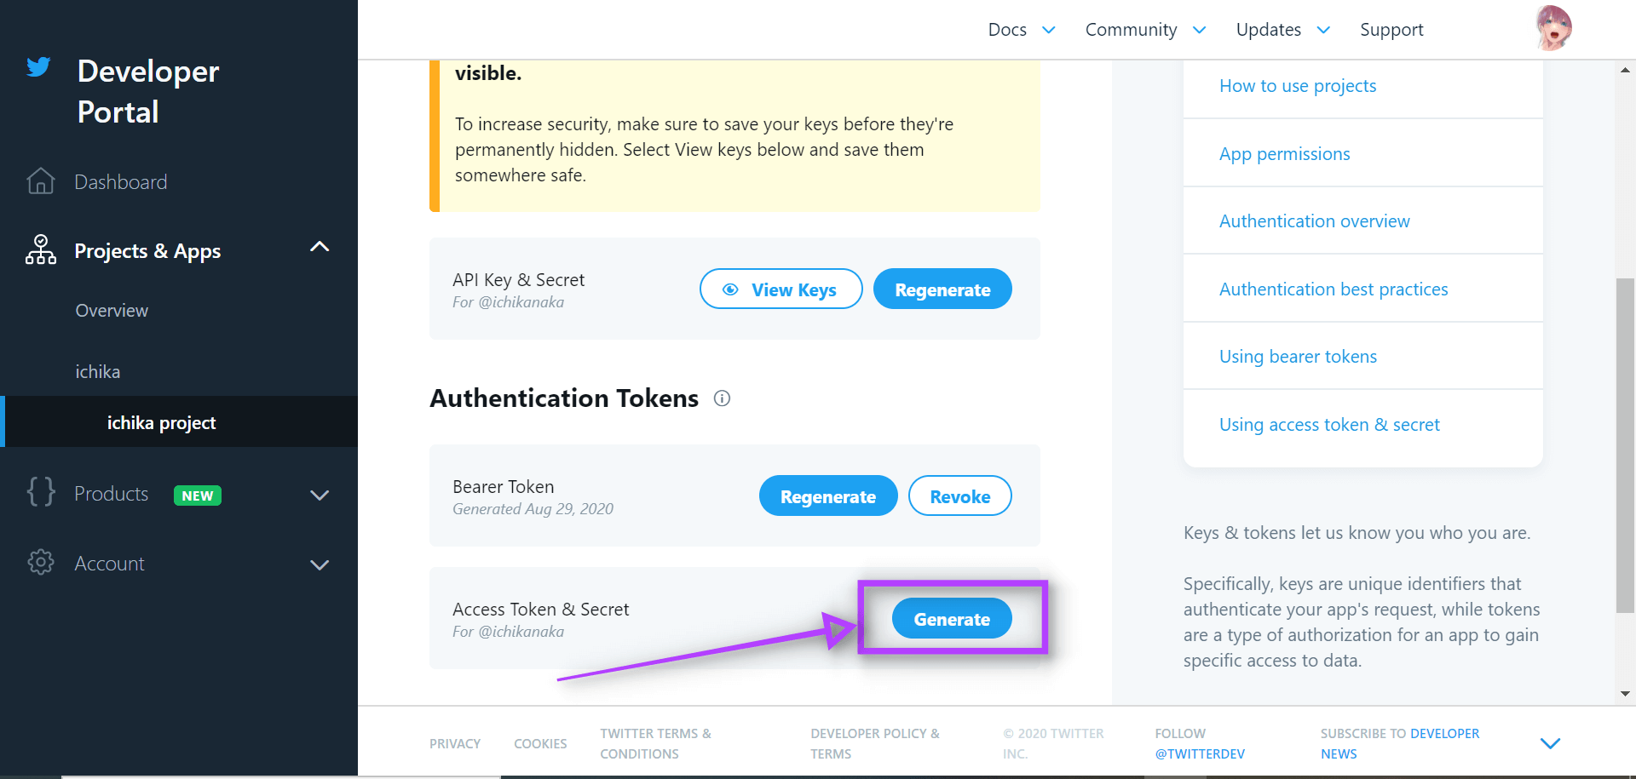Screen dimensions: 1636x779
Task: Generate Access Token & Secret
Action: point(952,619)
